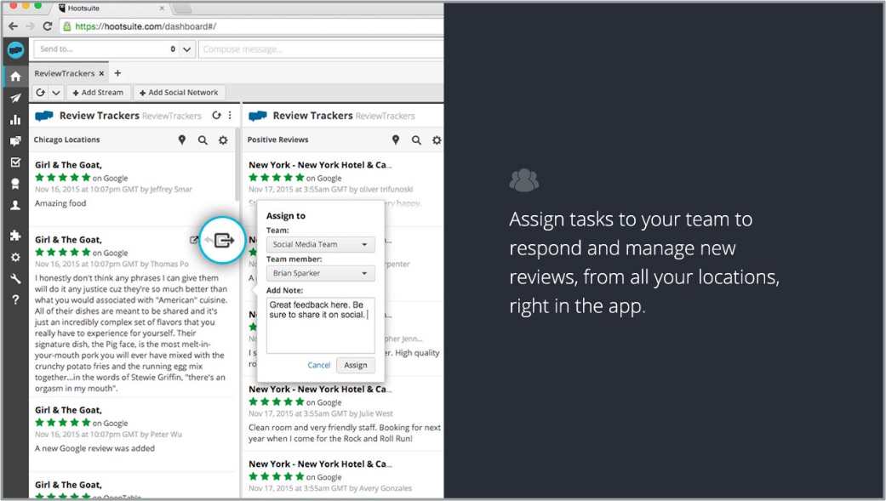Expand the refresh interval dropdown arrow
The width and height of the screenshot is (886, 501).
tap(56, 93)
